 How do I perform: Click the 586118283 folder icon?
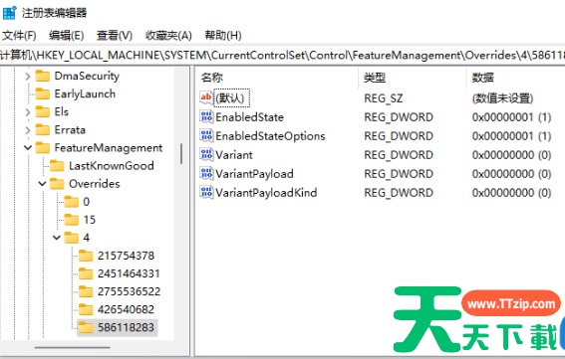(x=86, y=327)
